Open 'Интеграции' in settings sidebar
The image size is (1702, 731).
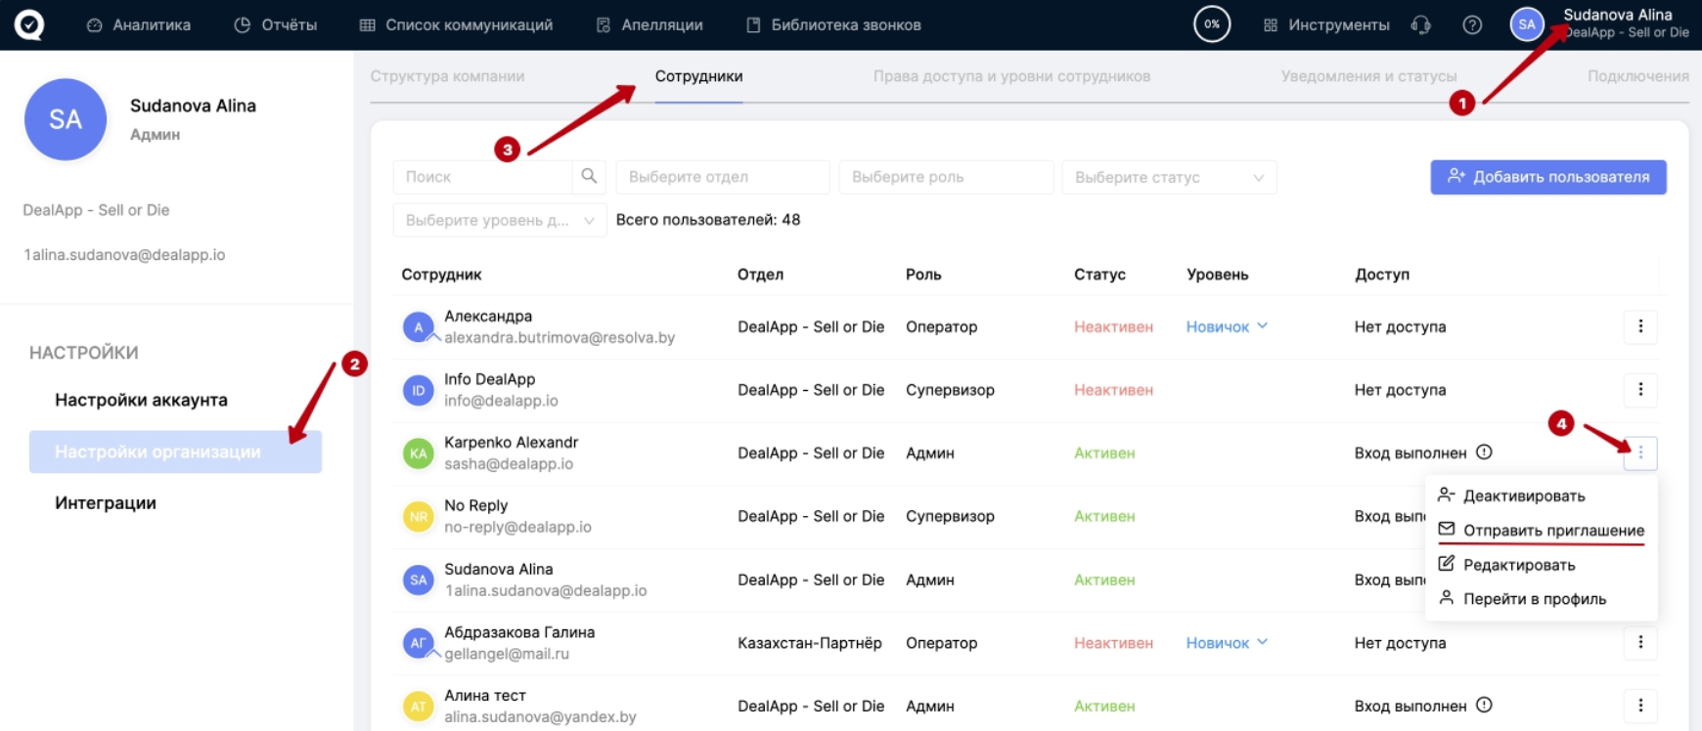[x=106, y=503]
